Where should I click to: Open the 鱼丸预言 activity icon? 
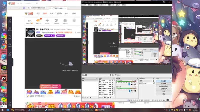click(50, 92)
